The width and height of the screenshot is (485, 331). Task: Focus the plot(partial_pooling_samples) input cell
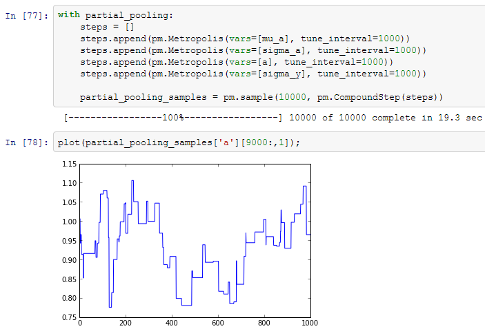(x=269, y=142)
